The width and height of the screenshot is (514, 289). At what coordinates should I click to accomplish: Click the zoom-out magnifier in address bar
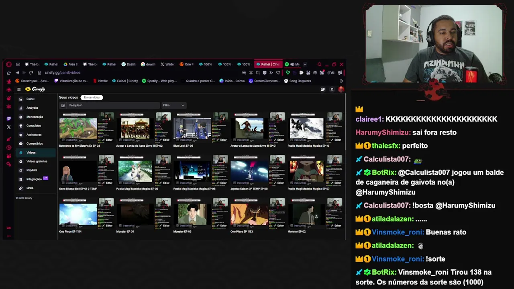[244, 73]
